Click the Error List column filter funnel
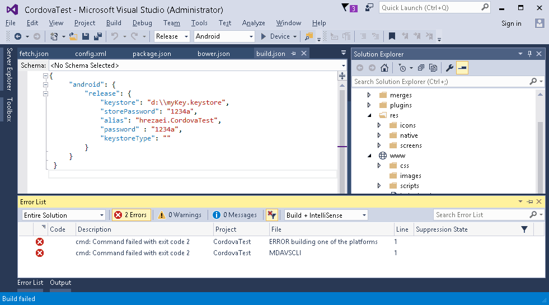 [524, 229]
